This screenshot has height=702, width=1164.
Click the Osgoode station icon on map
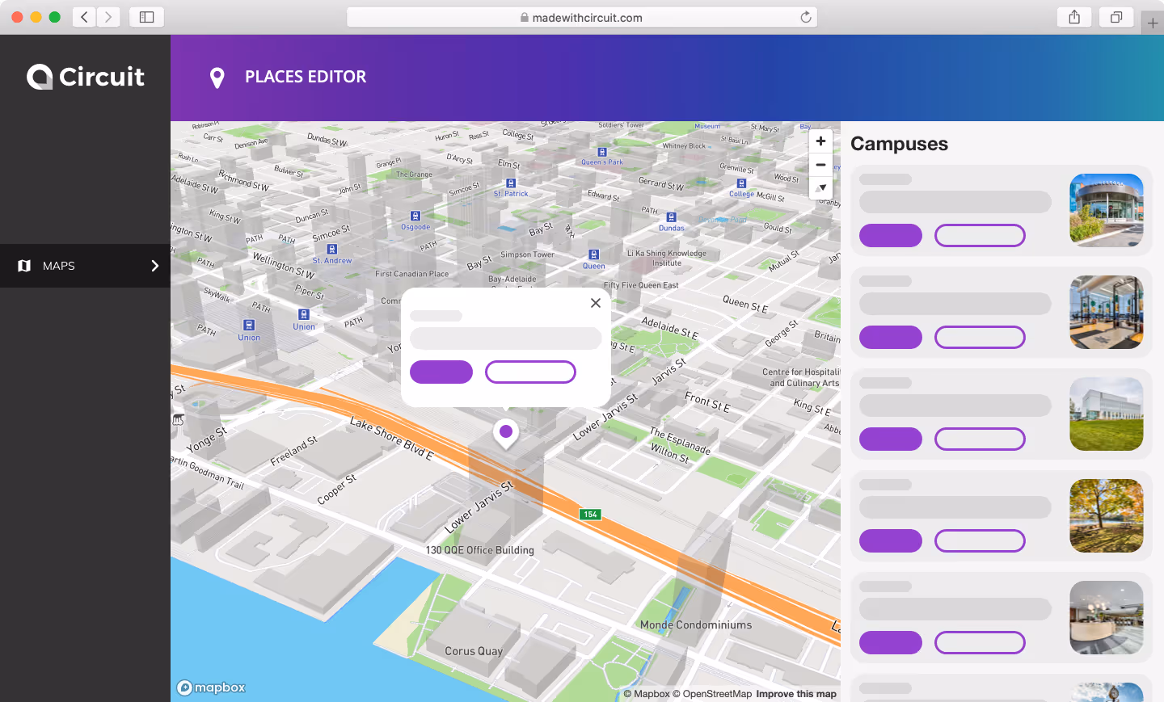click(x=415, y=216)
